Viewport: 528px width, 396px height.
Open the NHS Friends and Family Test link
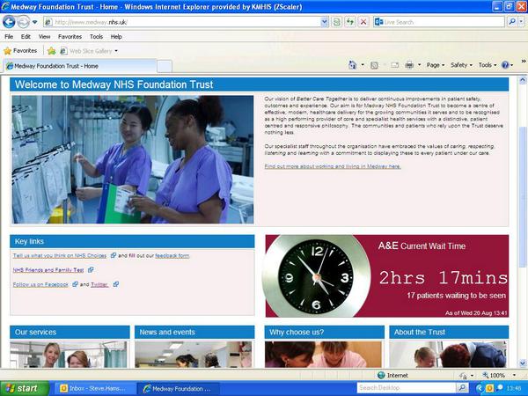[48, 270]
